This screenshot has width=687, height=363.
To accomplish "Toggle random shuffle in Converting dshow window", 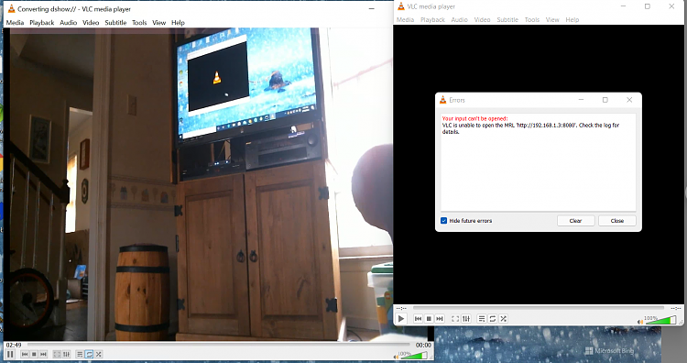I will pyautogui.click(x=99, y=354).
